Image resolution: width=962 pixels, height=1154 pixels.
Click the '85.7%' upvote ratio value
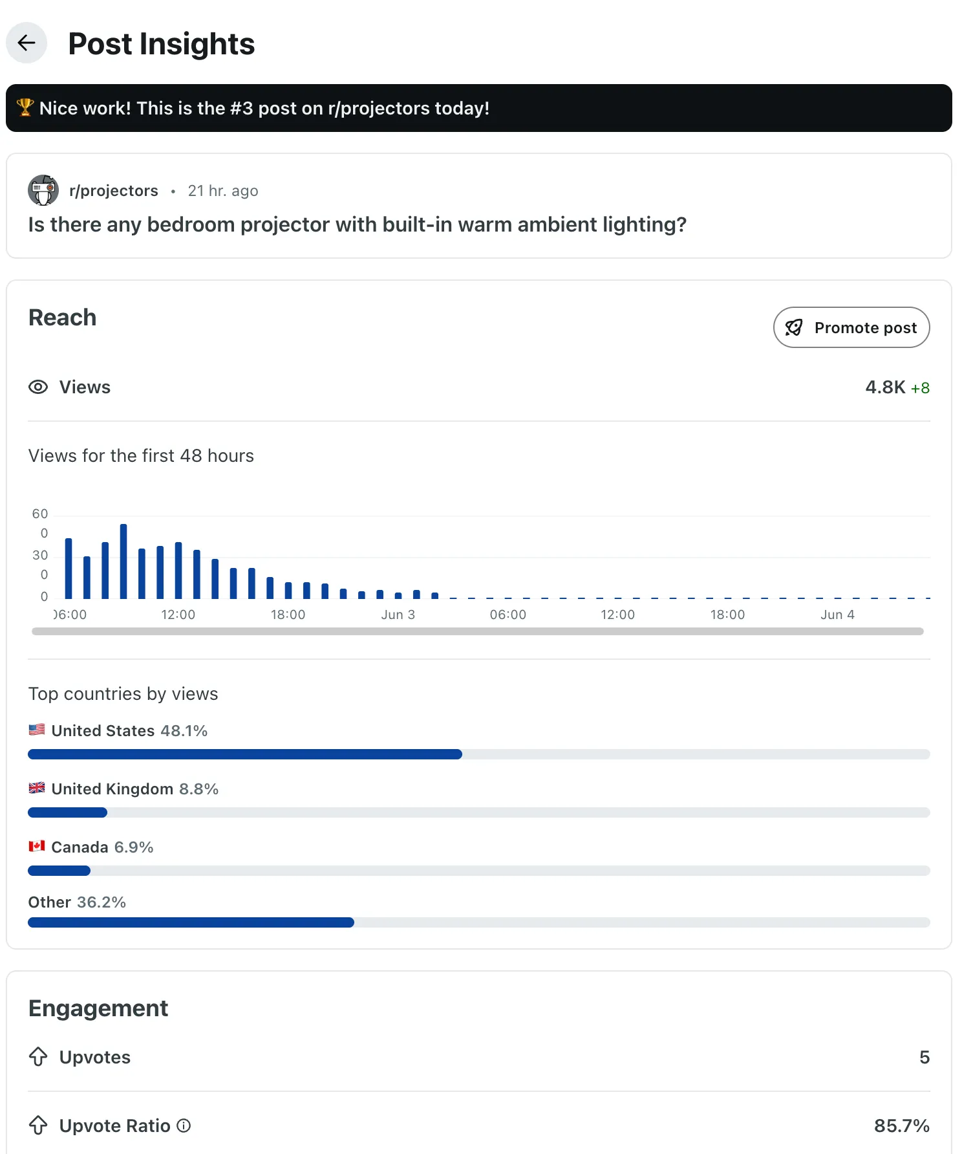pyautogui.click(x=902, y=1126)
